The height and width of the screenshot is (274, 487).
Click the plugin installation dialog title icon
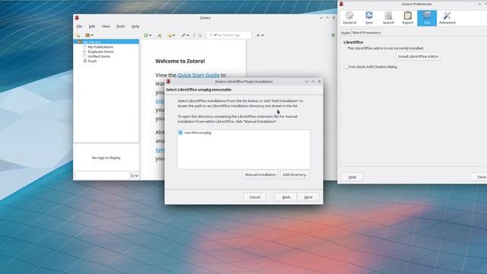tap(168, 81)
